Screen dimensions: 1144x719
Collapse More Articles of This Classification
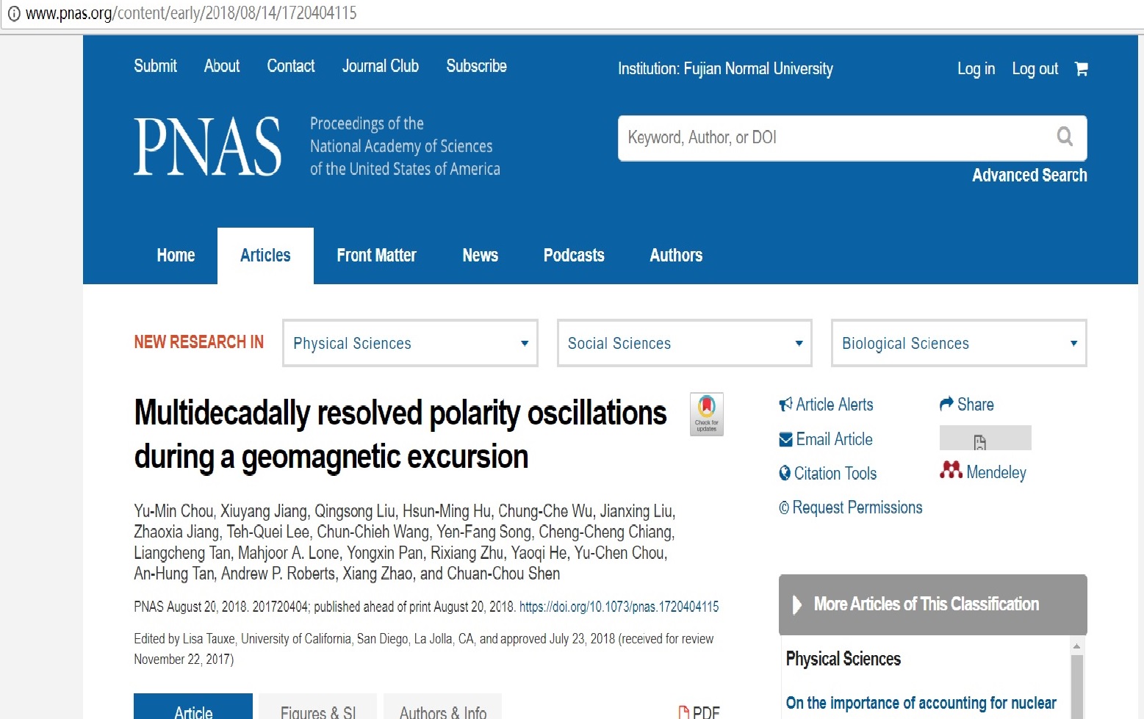pos(933,604)
